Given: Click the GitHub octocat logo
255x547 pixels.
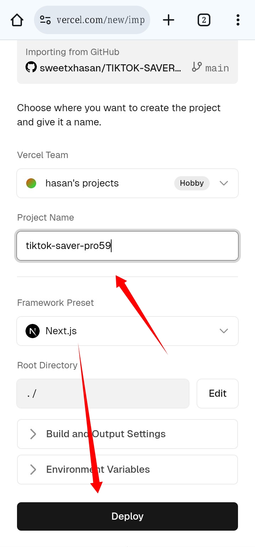Looking at the screenshot, I should point(31,67).
